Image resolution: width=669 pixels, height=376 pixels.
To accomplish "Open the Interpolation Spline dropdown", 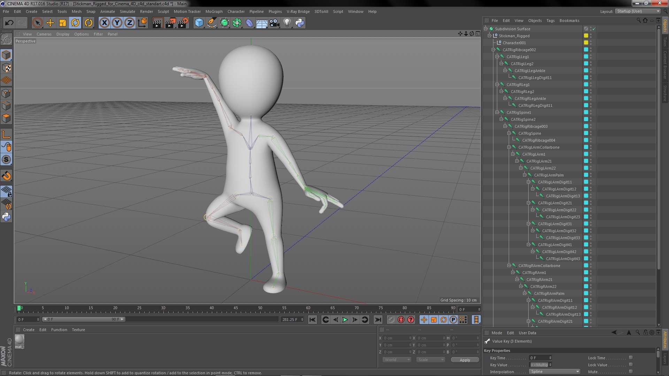I will pos(555,371).
